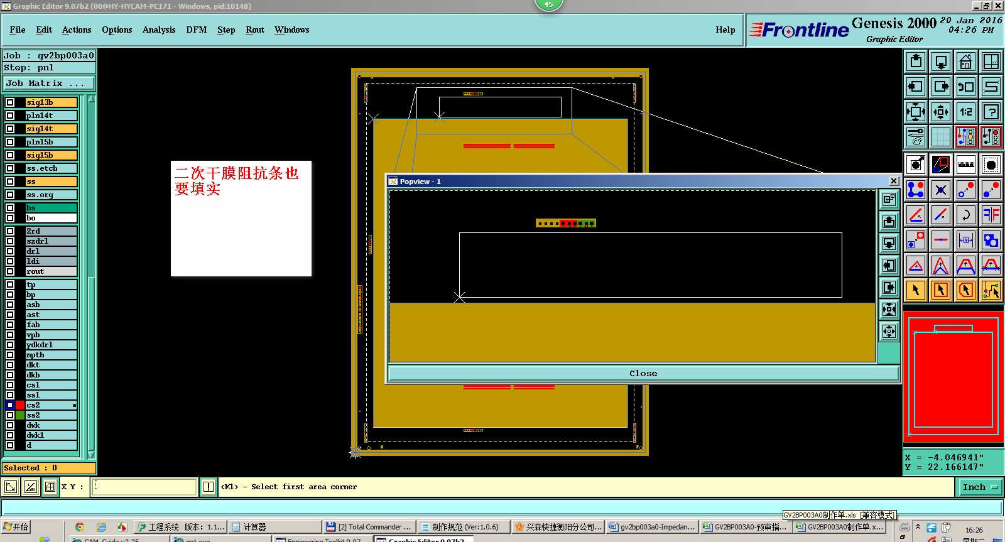The width and height of the screenshot is (1005, 542).
Task: Toggle the grid display icon
Action: [941, 137]
